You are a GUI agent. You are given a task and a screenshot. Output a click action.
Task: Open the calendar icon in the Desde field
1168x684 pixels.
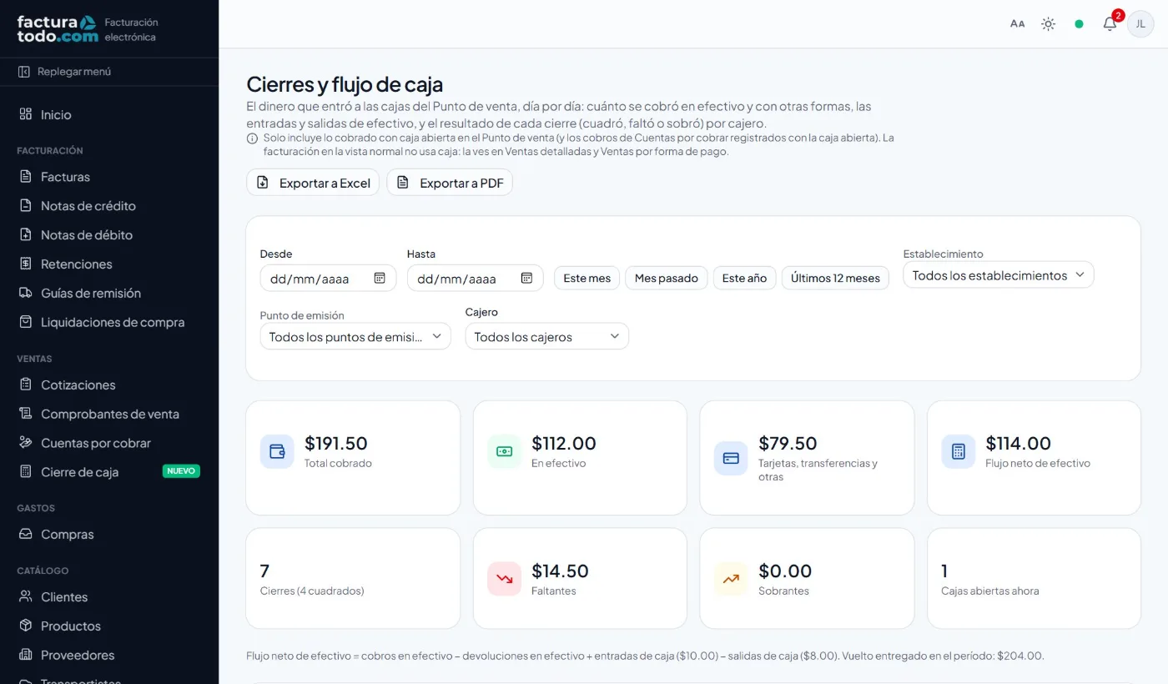(x=380, y=278)
